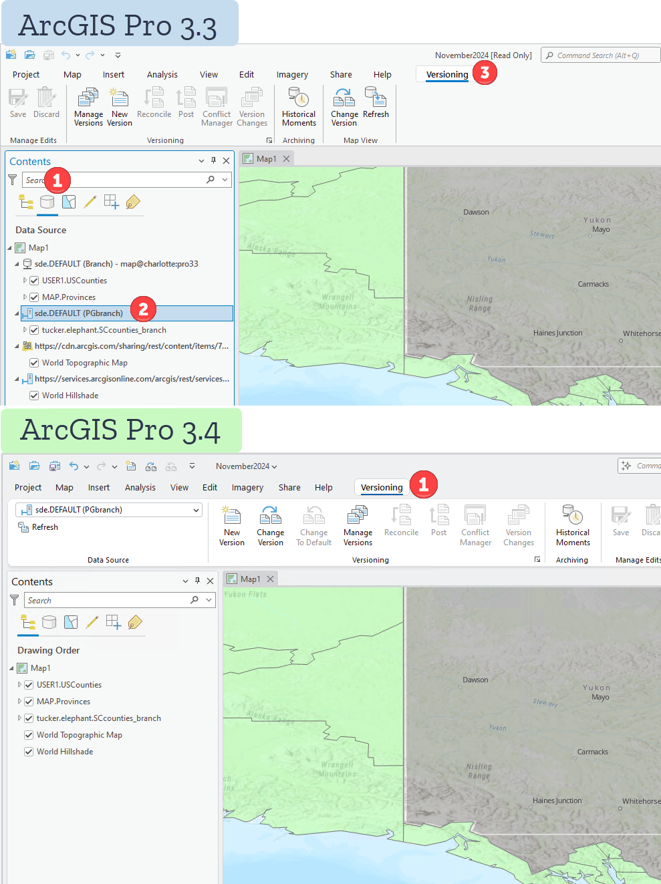Open the Versioning tab in the 3.3 ribbon
The height and width of the screenshot is (884, 661).
coord(447,74)
